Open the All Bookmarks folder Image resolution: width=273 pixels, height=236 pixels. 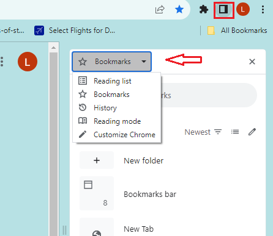(237, 30)
